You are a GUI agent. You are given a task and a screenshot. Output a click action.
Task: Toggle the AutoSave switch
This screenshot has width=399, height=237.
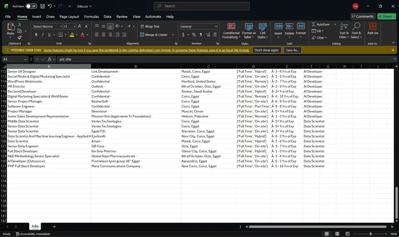[x=31, y=6]
